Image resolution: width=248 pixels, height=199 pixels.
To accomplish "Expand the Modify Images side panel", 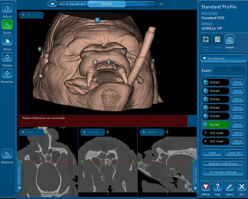I will [x=19, y=177].
